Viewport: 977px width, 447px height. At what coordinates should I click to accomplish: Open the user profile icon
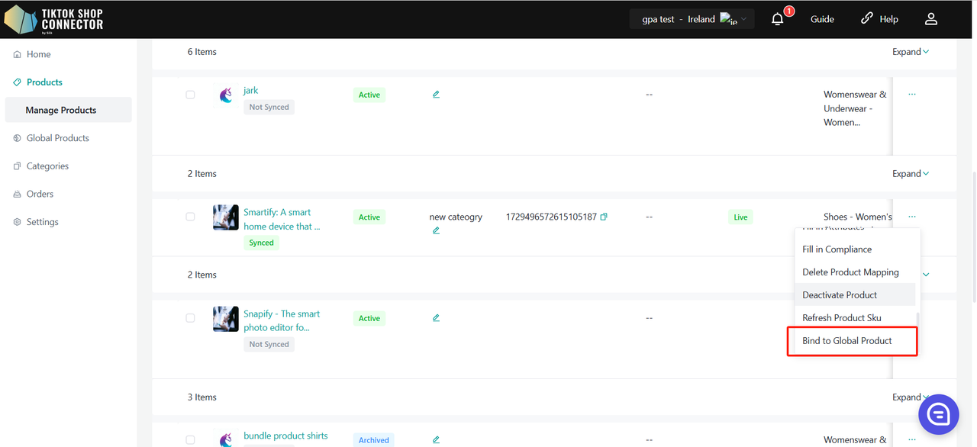[930, 19]
